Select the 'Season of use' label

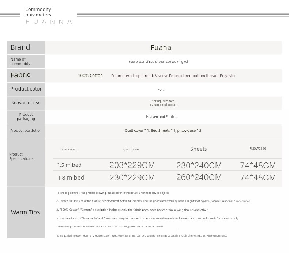26,103
